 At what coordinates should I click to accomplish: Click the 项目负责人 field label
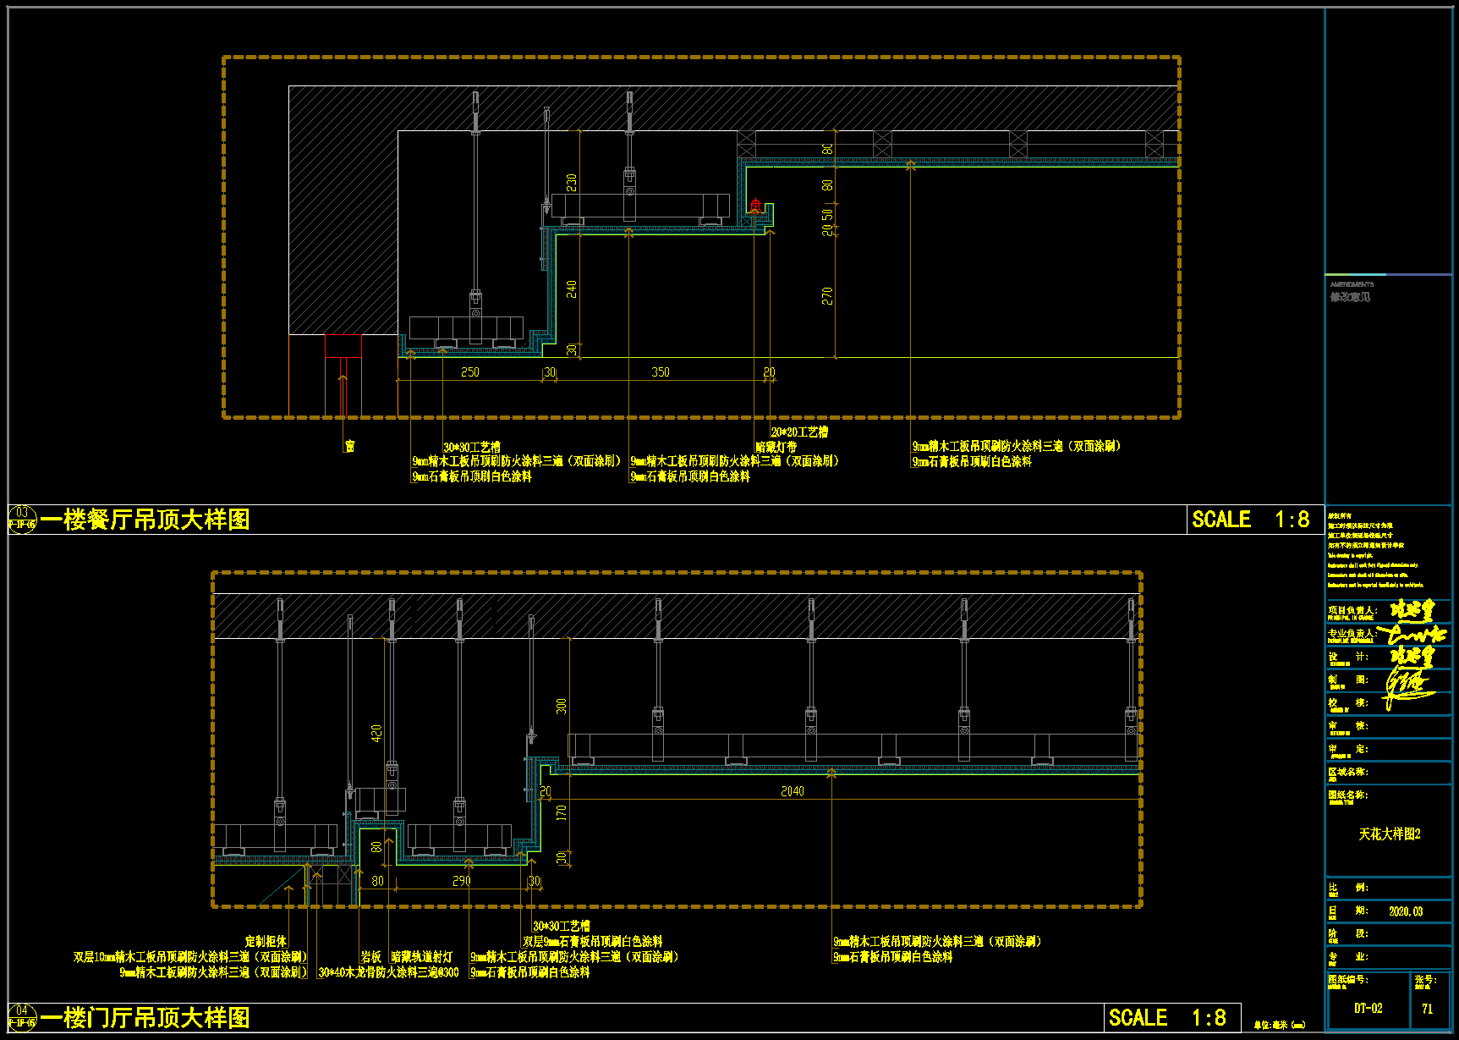point(1352,610)
